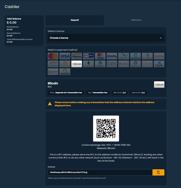Pick the tether TRC20 TRON option
The image size is (181, 188).
pos(112,64)
